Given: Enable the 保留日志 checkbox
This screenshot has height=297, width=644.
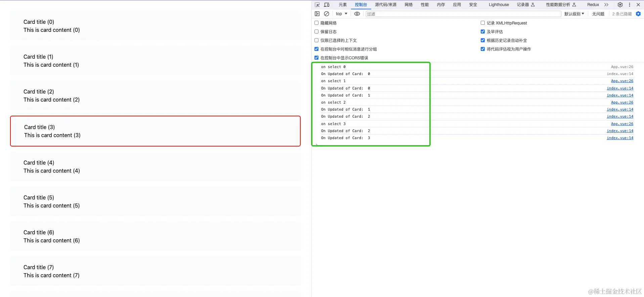Looking at the screenshot, I should pos(316,32).
